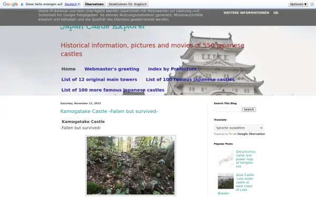Click the Google logo in translate bar
Screen dimensions: 316x197
coord(11,4)
